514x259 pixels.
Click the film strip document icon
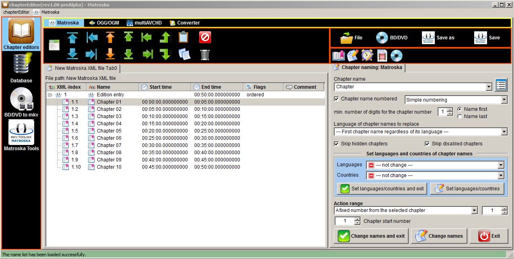coord(382,55)
